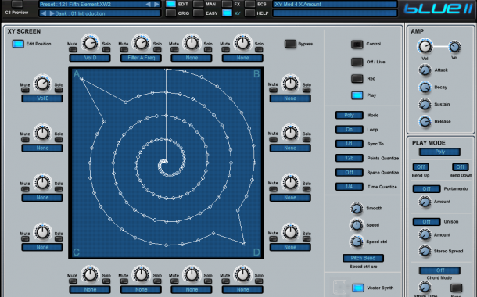Click the Speed ctrl knob

click(x=357, y=242)
